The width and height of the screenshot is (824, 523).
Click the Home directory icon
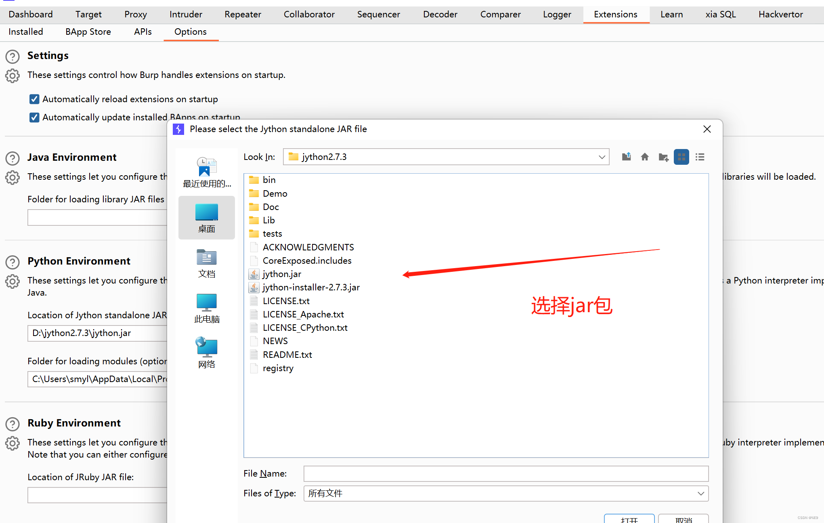(x=645, y=157)
